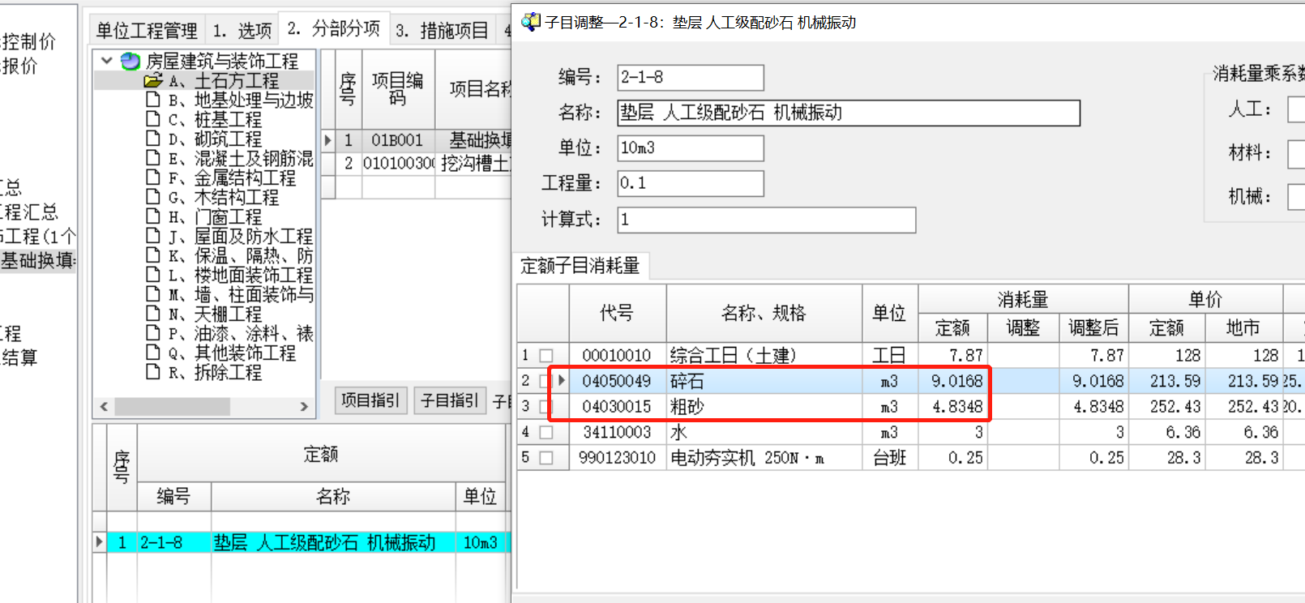
Task: Switch to the 1. 选项 tab
Action: click(x=242, y=31)
